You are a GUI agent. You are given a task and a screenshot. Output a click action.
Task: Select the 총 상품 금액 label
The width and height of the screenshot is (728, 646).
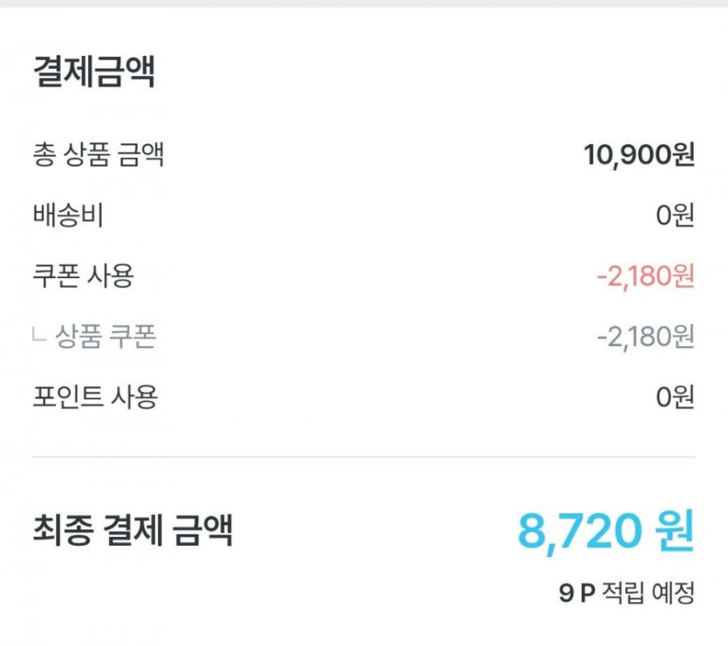[x=98, y=155]
